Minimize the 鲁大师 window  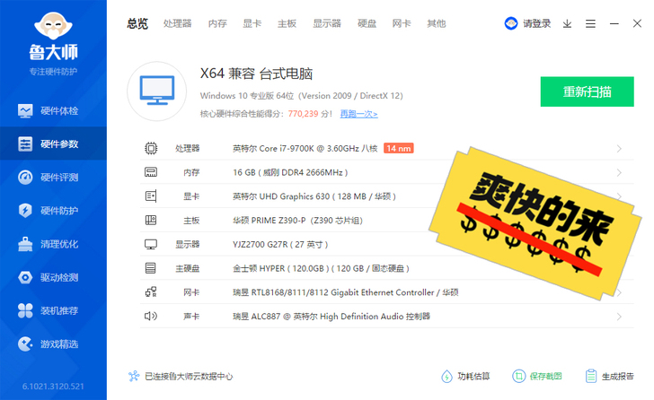(614, 23)
